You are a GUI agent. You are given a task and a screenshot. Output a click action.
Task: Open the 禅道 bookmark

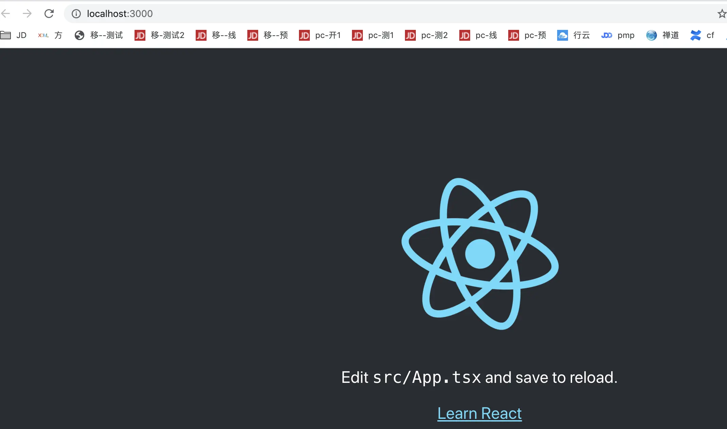coord(662,35)
